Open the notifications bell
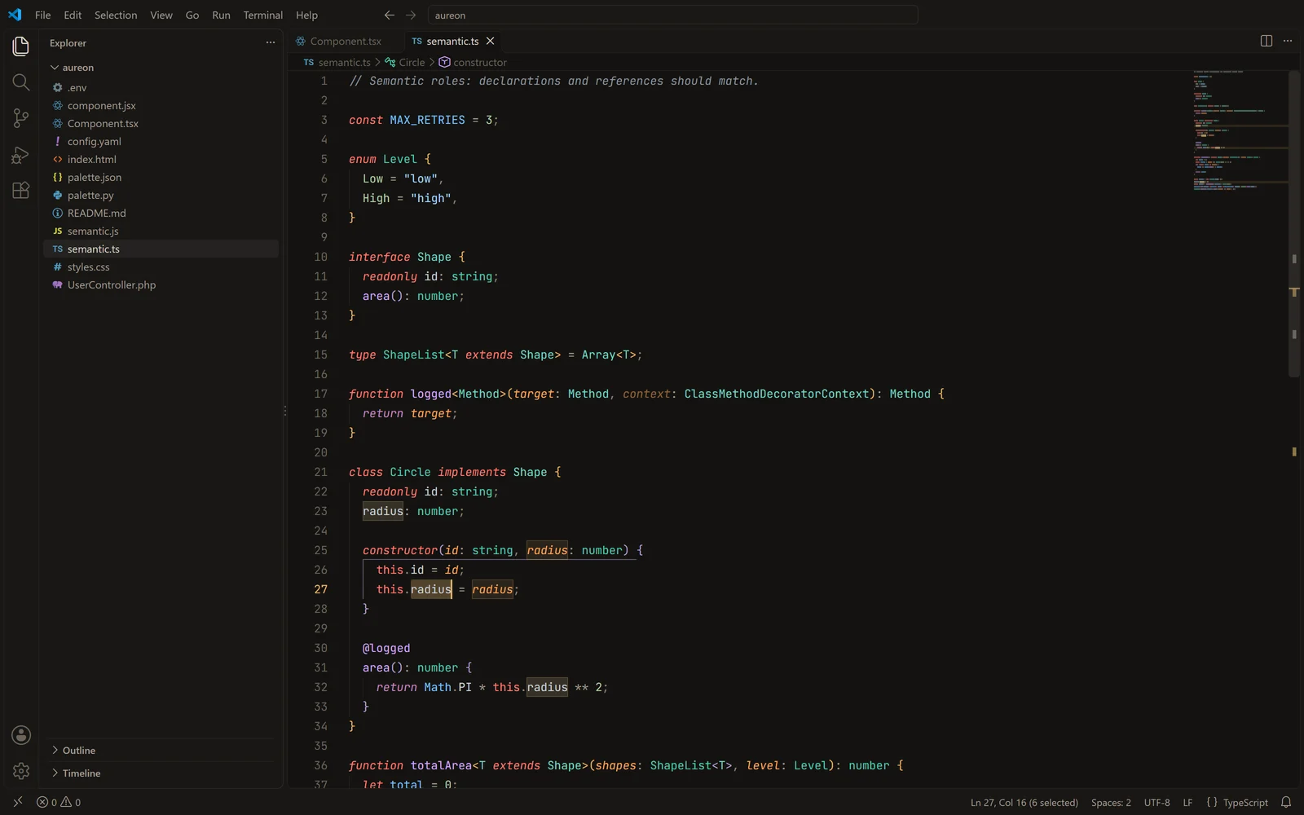Viewport: 1304px width, 815px height. [x=1286, y=802]
